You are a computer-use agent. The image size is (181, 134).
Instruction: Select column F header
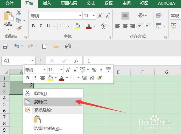pyautogui.click(x=142, y=72)
